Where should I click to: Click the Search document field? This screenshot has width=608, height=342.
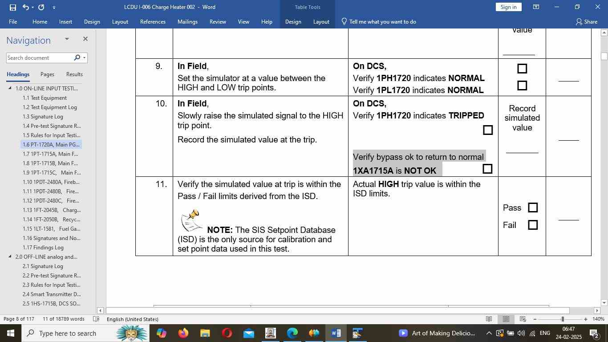39,58
